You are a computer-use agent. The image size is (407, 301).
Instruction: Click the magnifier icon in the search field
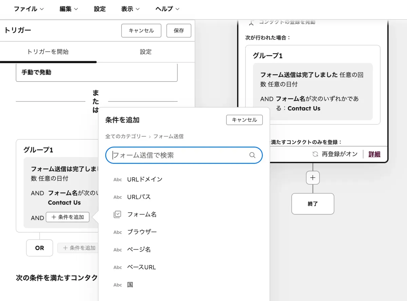pos(252,155)
